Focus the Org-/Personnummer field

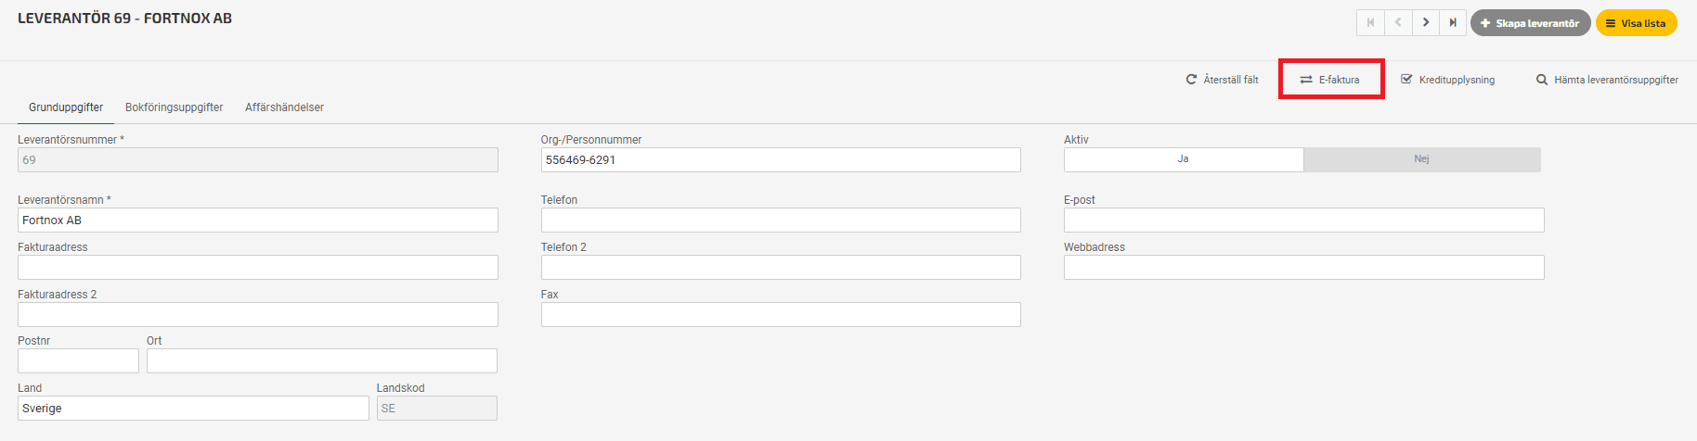click(x=781, y=160)
